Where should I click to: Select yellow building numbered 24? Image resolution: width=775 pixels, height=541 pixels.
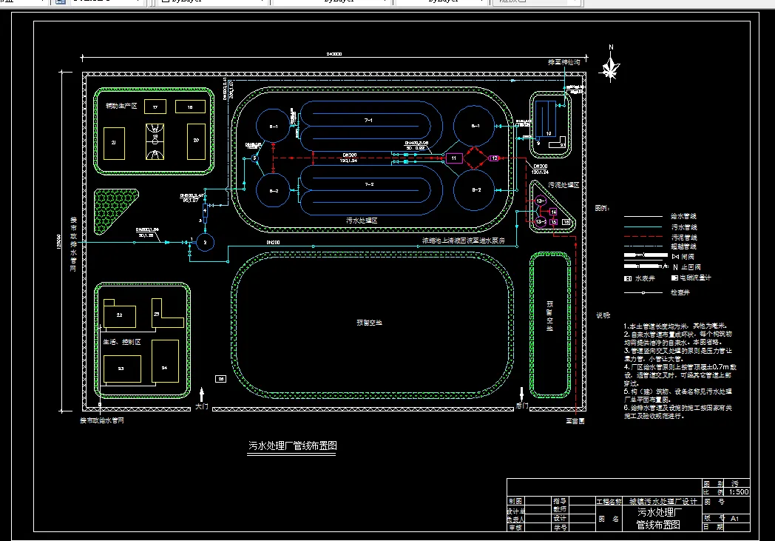(165, 361)
